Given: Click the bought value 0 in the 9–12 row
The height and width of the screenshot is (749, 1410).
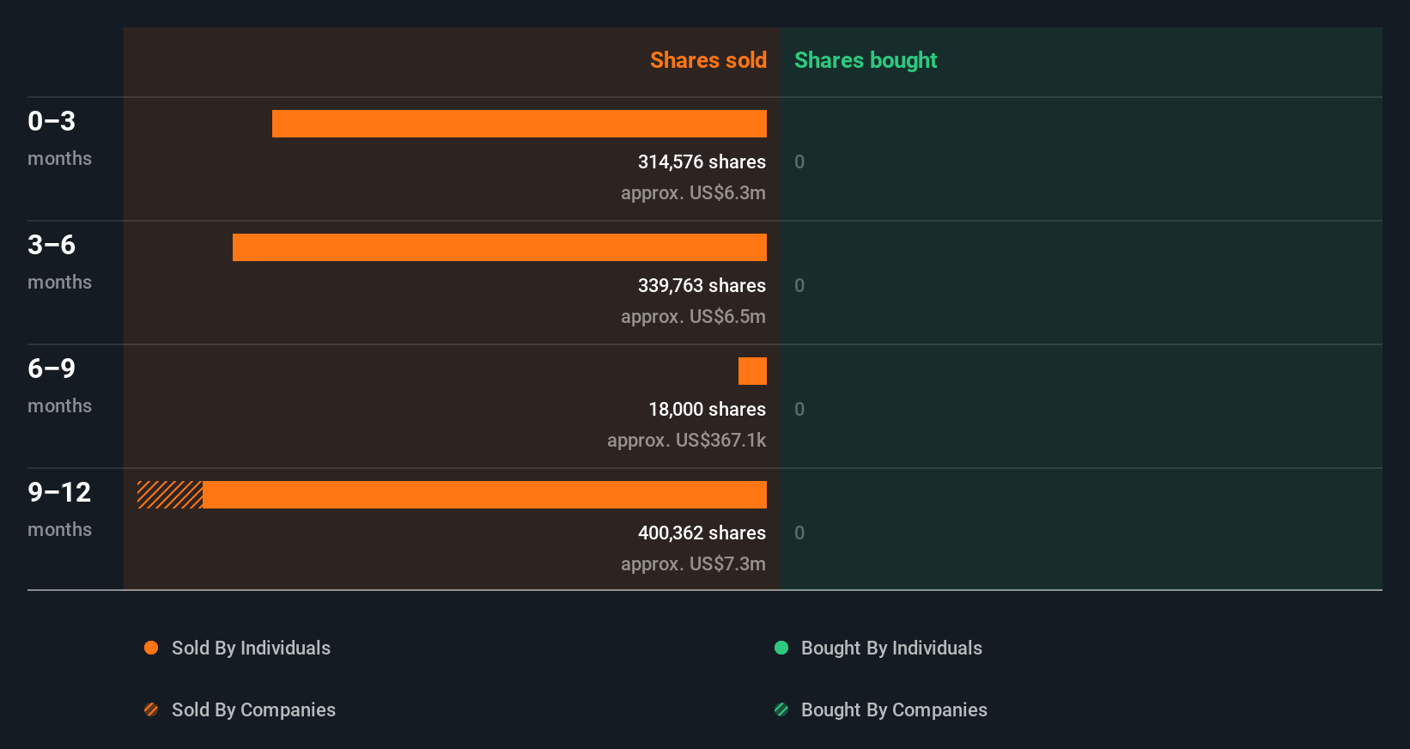Looking at the screenshot, I should [799, 533].
